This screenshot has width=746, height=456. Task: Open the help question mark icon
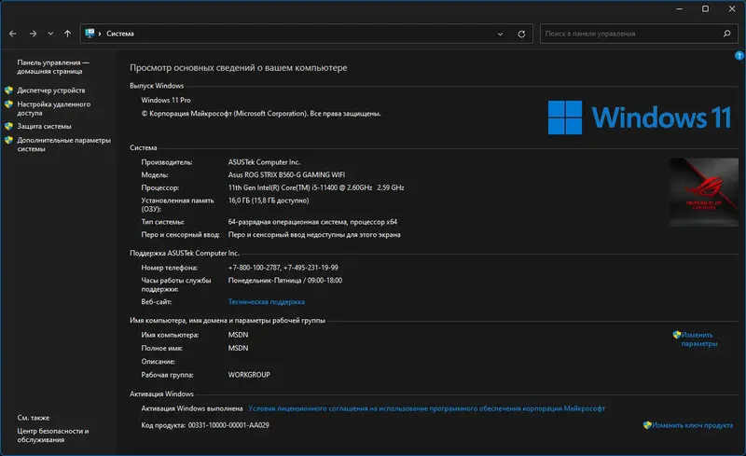point(739,56)
